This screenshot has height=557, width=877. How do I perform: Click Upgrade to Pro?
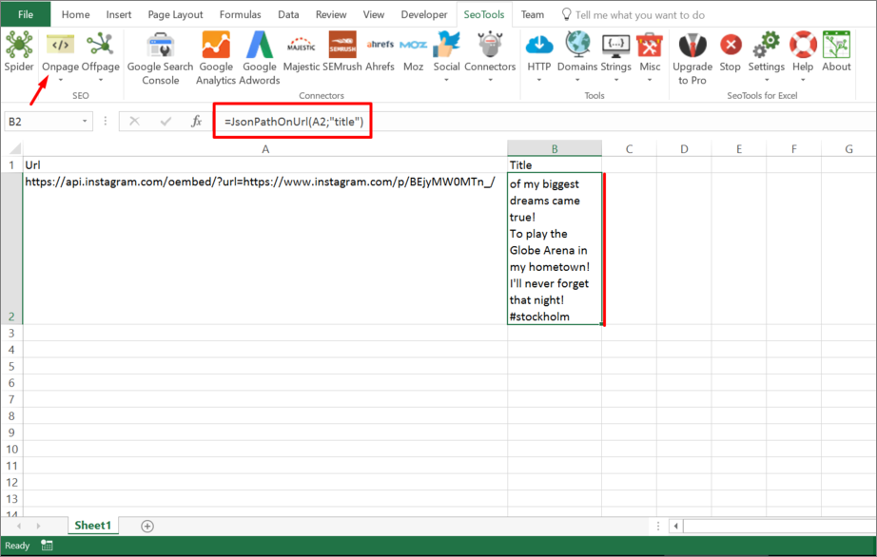(692, 57)
